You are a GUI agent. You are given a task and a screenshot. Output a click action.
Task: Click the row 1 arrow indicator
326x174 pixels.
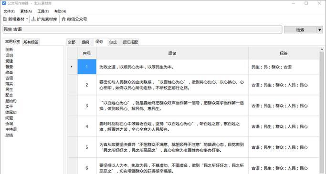[x=71, y=67]
